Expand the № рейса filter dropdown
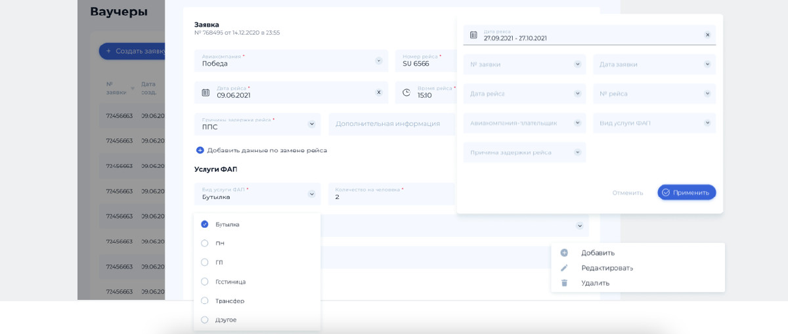This screenshot has width=788, height=334. [707, 93]
